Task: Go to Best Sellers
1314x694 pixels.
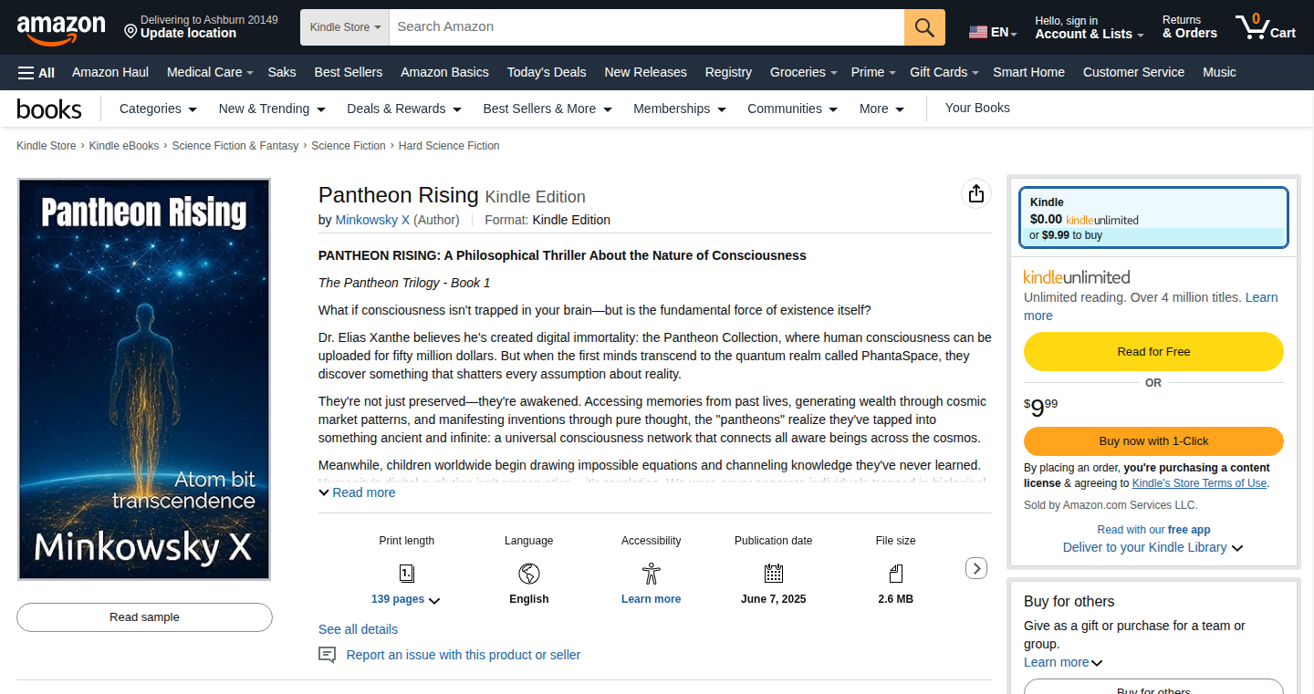Action: coord(349,72)
